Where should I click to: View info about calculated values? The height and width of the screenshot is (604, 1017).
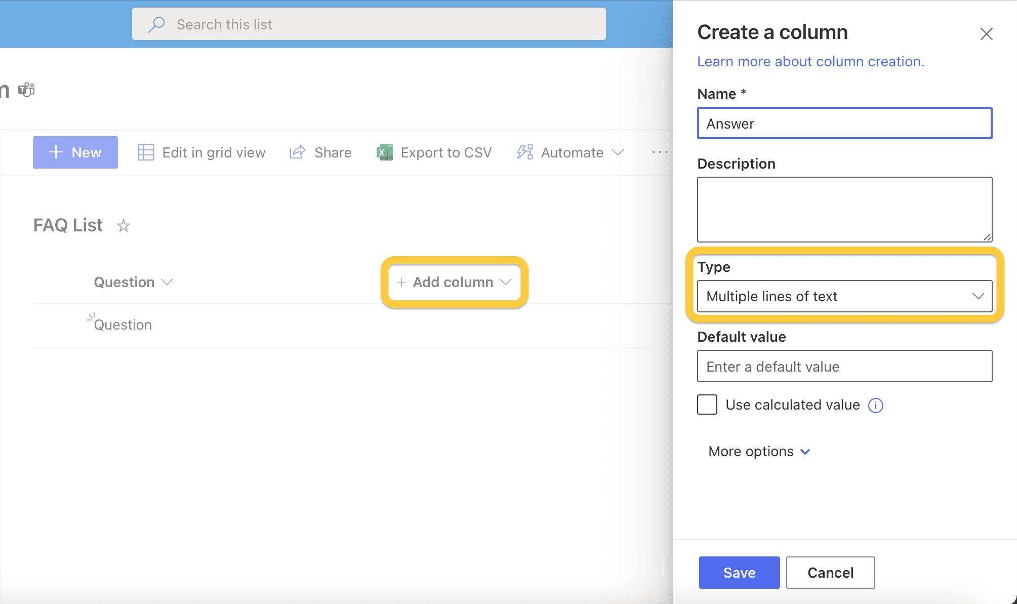pos(876,405)
